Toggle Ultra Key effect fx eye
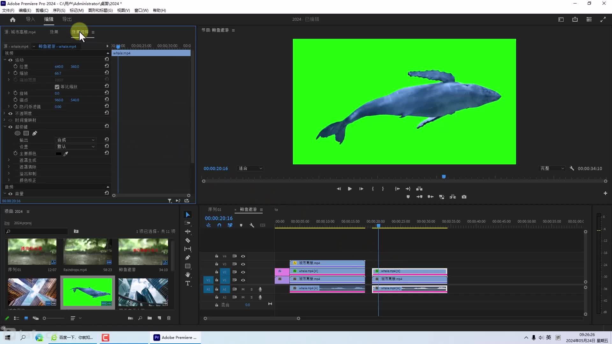 pos(11,127)
